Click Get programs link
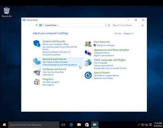163x128 pixels. (48, 85)
